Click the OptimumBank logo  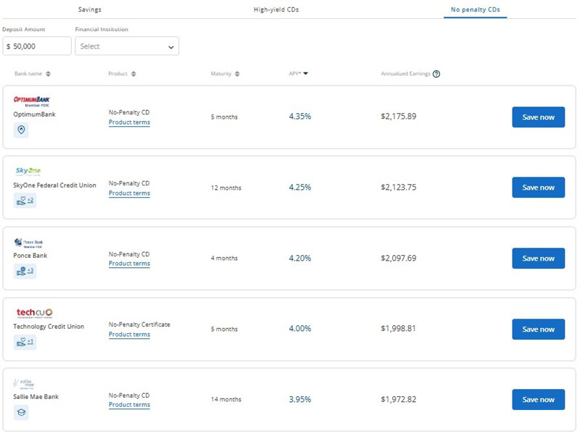pyautogui.click(x=31, y=101)
